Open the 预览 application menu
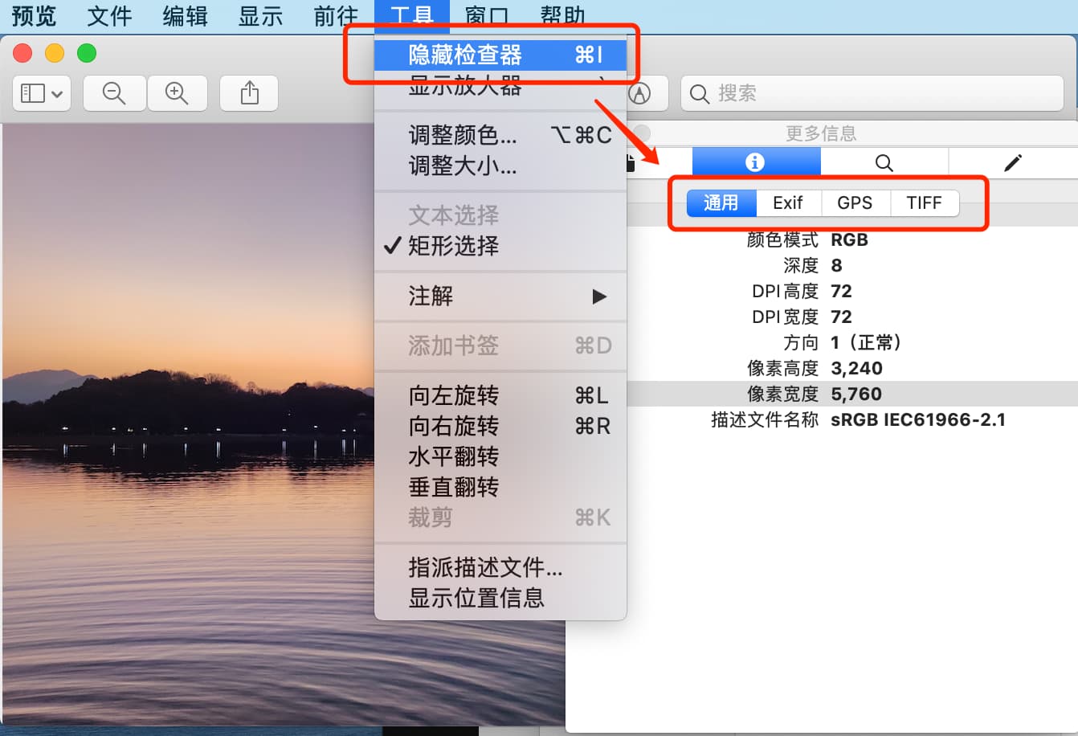Viewport: 1078px width, 736px height. [35, 16]
